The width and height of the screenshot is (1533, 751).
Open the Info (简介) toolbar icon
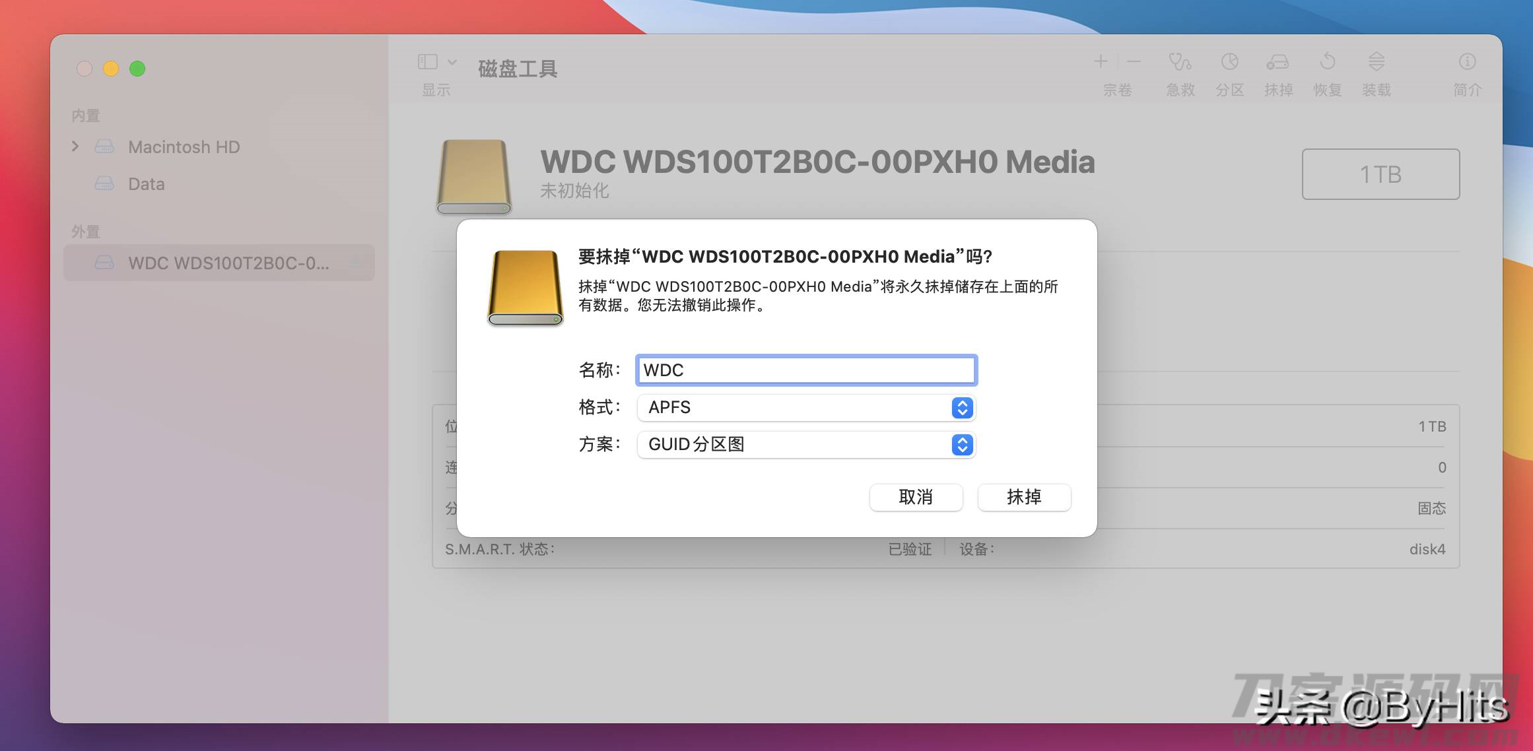(1467, 62)
